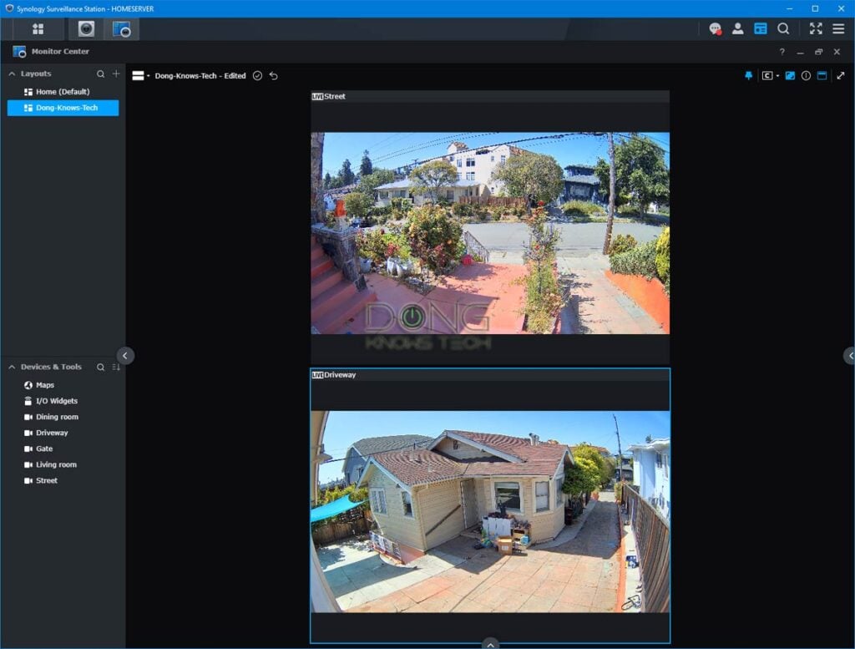Toggle the pin icon in viewer toolbar
The image size is (855, 649).
pyautogui.click(x=749, y=76)
